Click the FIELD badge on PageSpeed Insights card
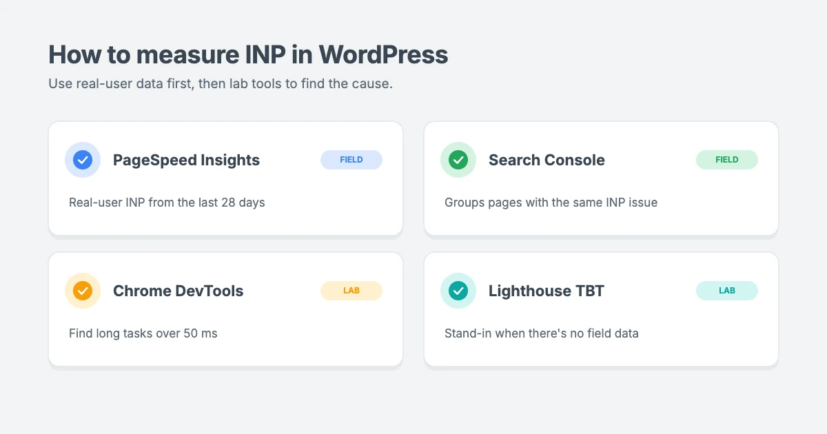This screenshot has width=827, height=434. point(351,160)
